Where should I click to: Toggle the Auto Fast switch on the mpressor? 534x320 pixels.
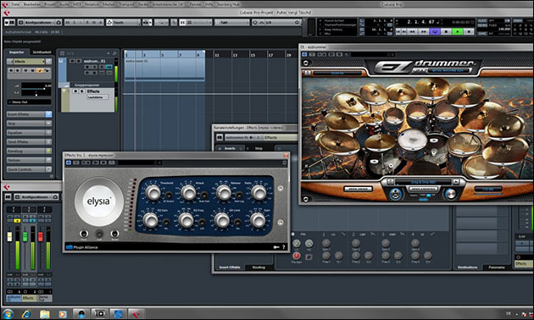click(204, 196)
